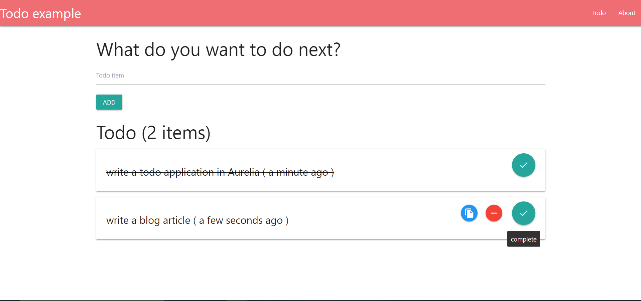Viewport: 641px width, 301px height.
Task: Select the write a blog article text
Action: click(x=148, y=220)
